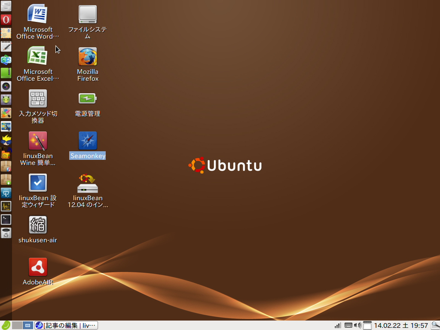The width and height of the screenshot is (440, 330).
Task: Launch the camera lens dock icon
Action: coord(6,86)
